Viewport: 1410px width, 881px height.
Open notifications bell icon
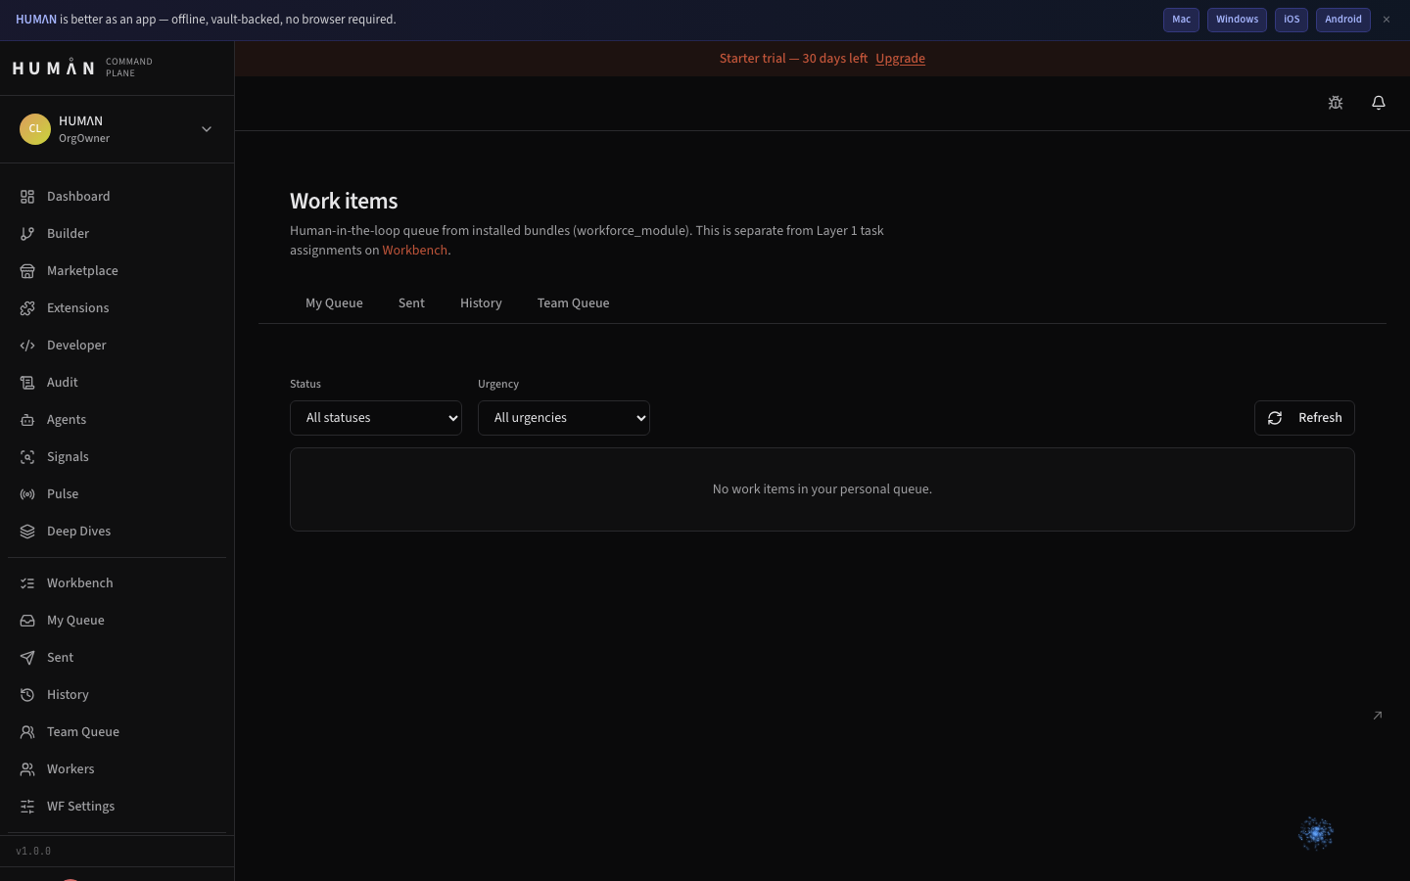pyautogui.click(x=1379, y=103)
